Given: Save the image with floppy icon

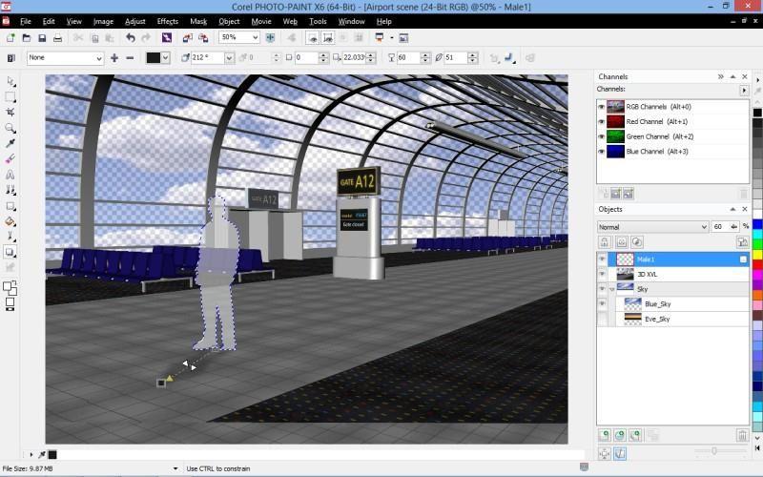Looking at the screenshot, I should (42, 37).
